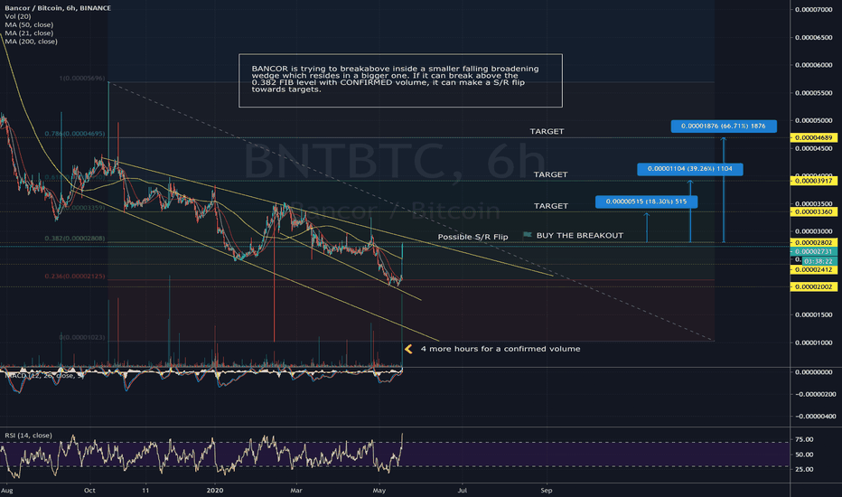This screenshot has width=842, height=497.
Task: Select the '0(0.00001023)' Fibonacci level label
Action: (x=82, y=337)
